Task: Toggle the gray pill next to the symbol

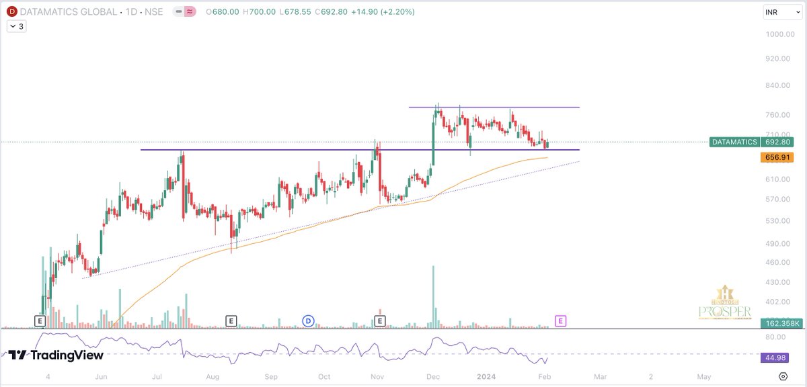Action: 178,11
